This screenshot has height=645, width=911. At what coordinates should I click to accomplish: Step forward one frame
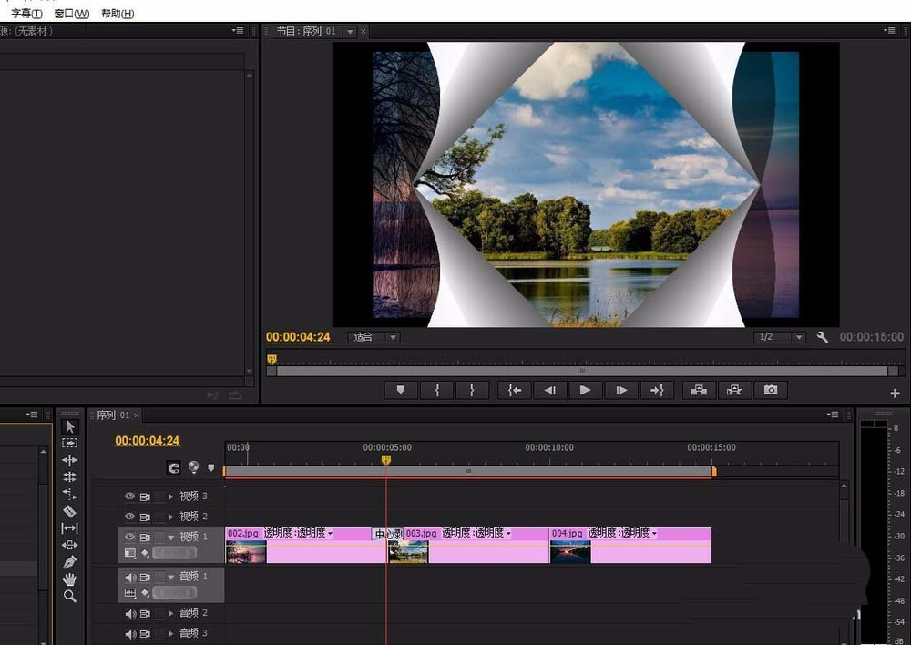621,390
